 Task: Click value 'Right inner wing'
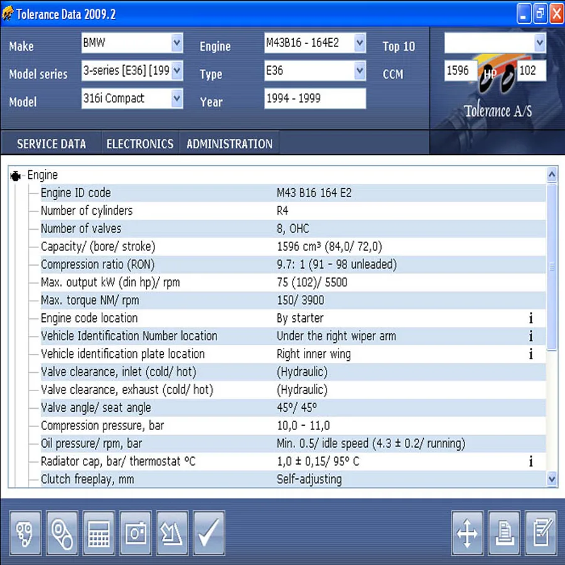(313, 354)
